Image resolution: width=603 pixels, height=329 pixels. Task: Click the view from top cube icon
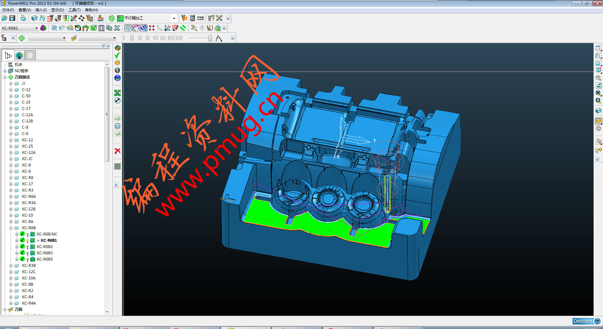[599, 48]
